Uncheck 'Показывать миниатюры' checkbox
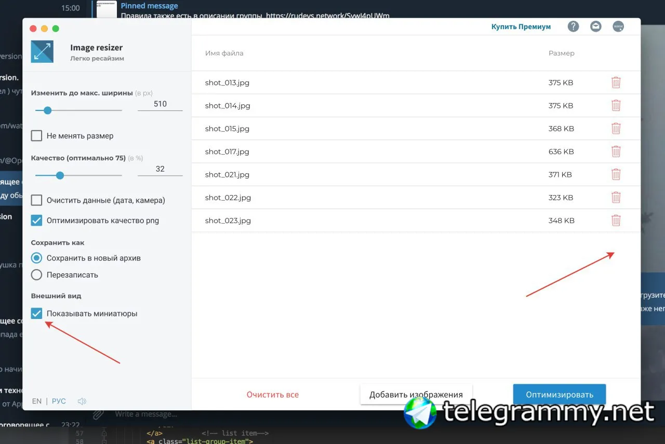The image size is (665, 444). (36, 313)
